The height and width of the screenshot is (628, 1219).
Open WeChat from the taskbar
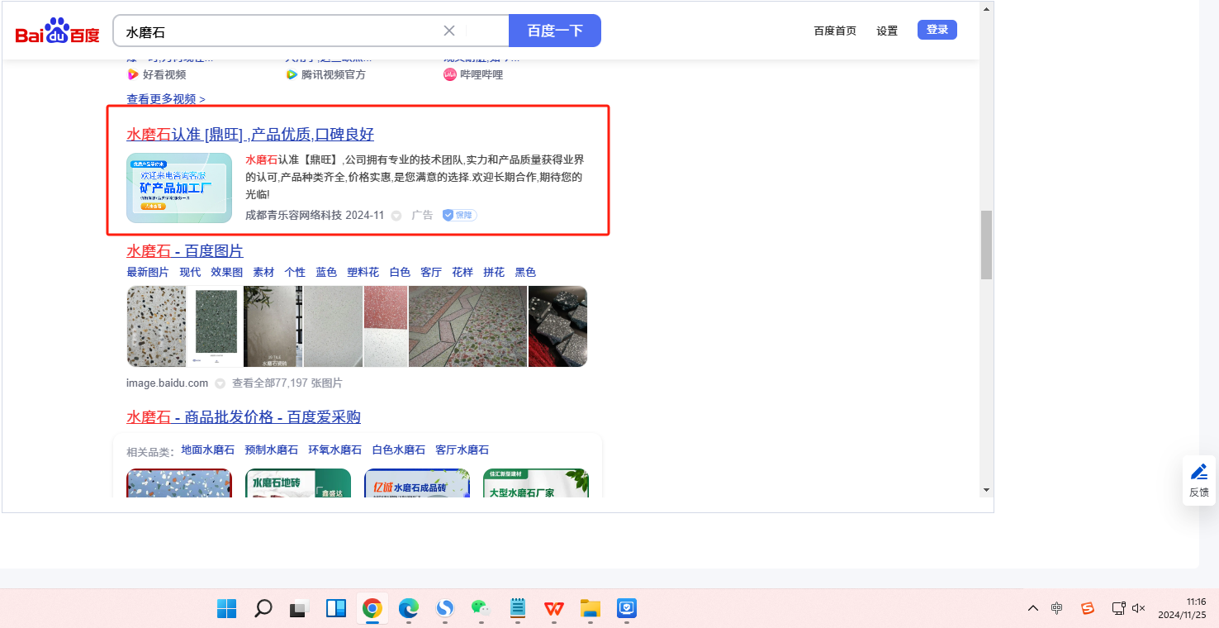pyautogui.click(x=481, y=609)
